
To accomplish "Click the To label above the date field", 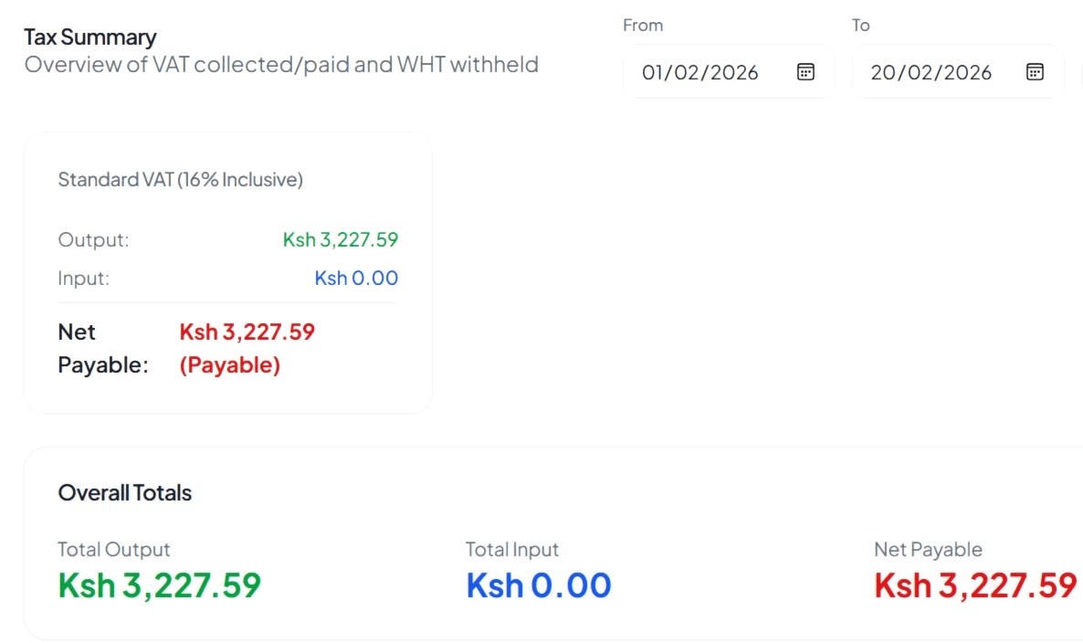I will point(859,25).
